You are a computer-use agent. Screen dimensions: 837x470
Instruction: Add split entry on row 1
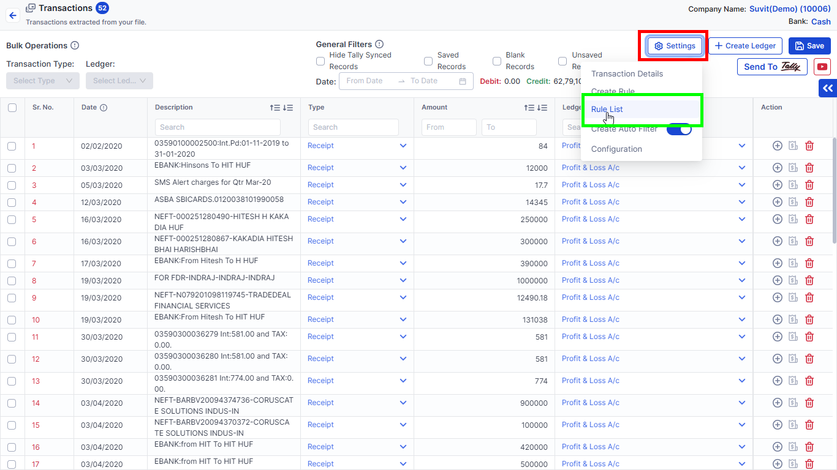778,146
